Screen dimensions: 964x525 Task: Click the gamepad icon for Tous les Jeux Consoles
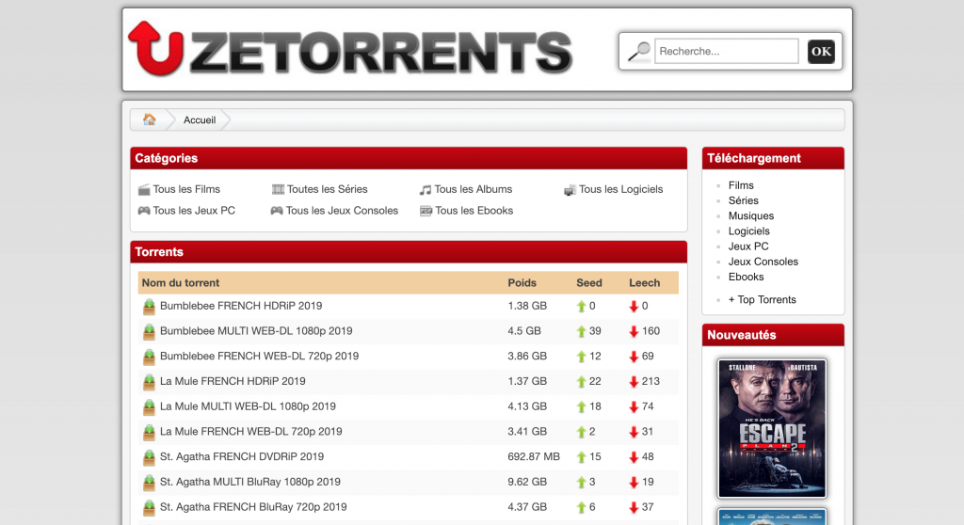point(277,210)
